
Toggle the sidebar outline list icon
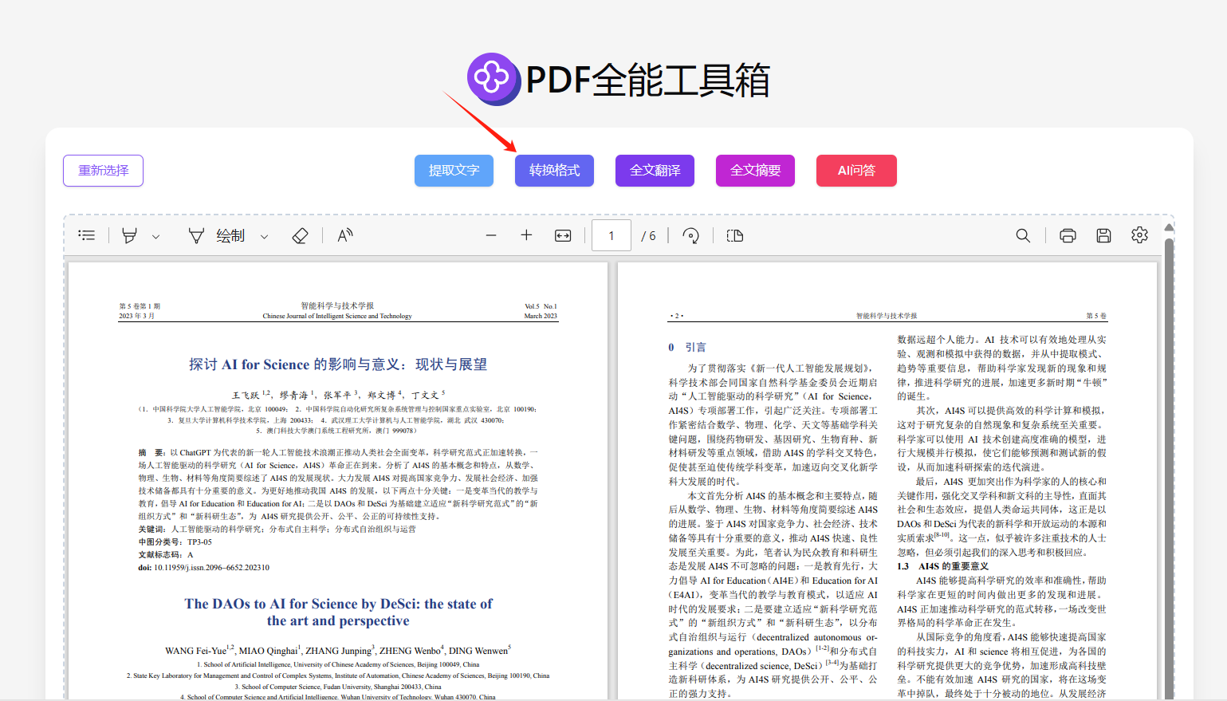click(x=87, y=235)
